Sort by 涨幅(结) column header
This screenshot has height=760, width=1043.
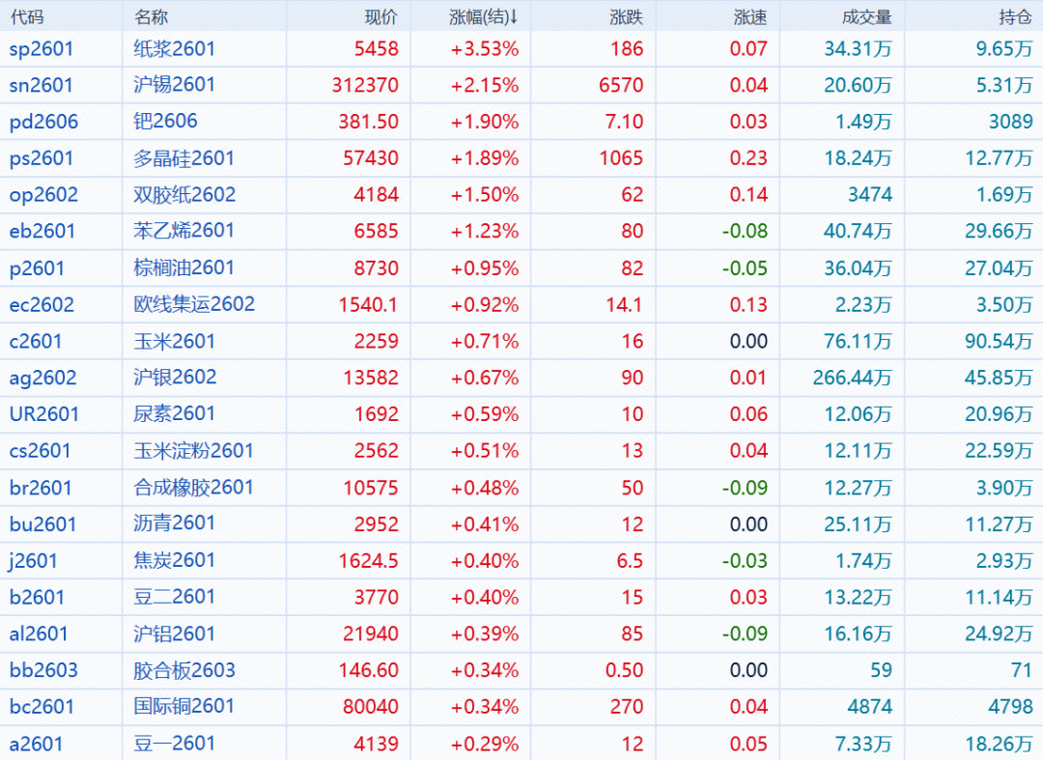pos(484,16)
